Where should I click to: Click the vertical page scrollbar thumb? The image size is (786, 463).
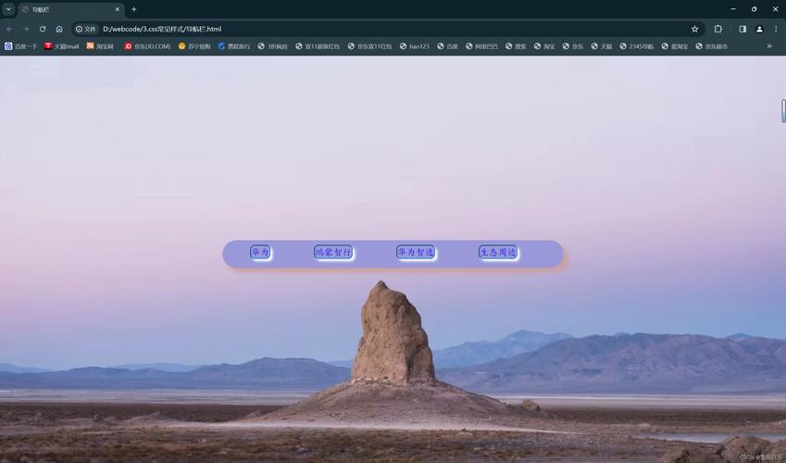coord(782,110)
